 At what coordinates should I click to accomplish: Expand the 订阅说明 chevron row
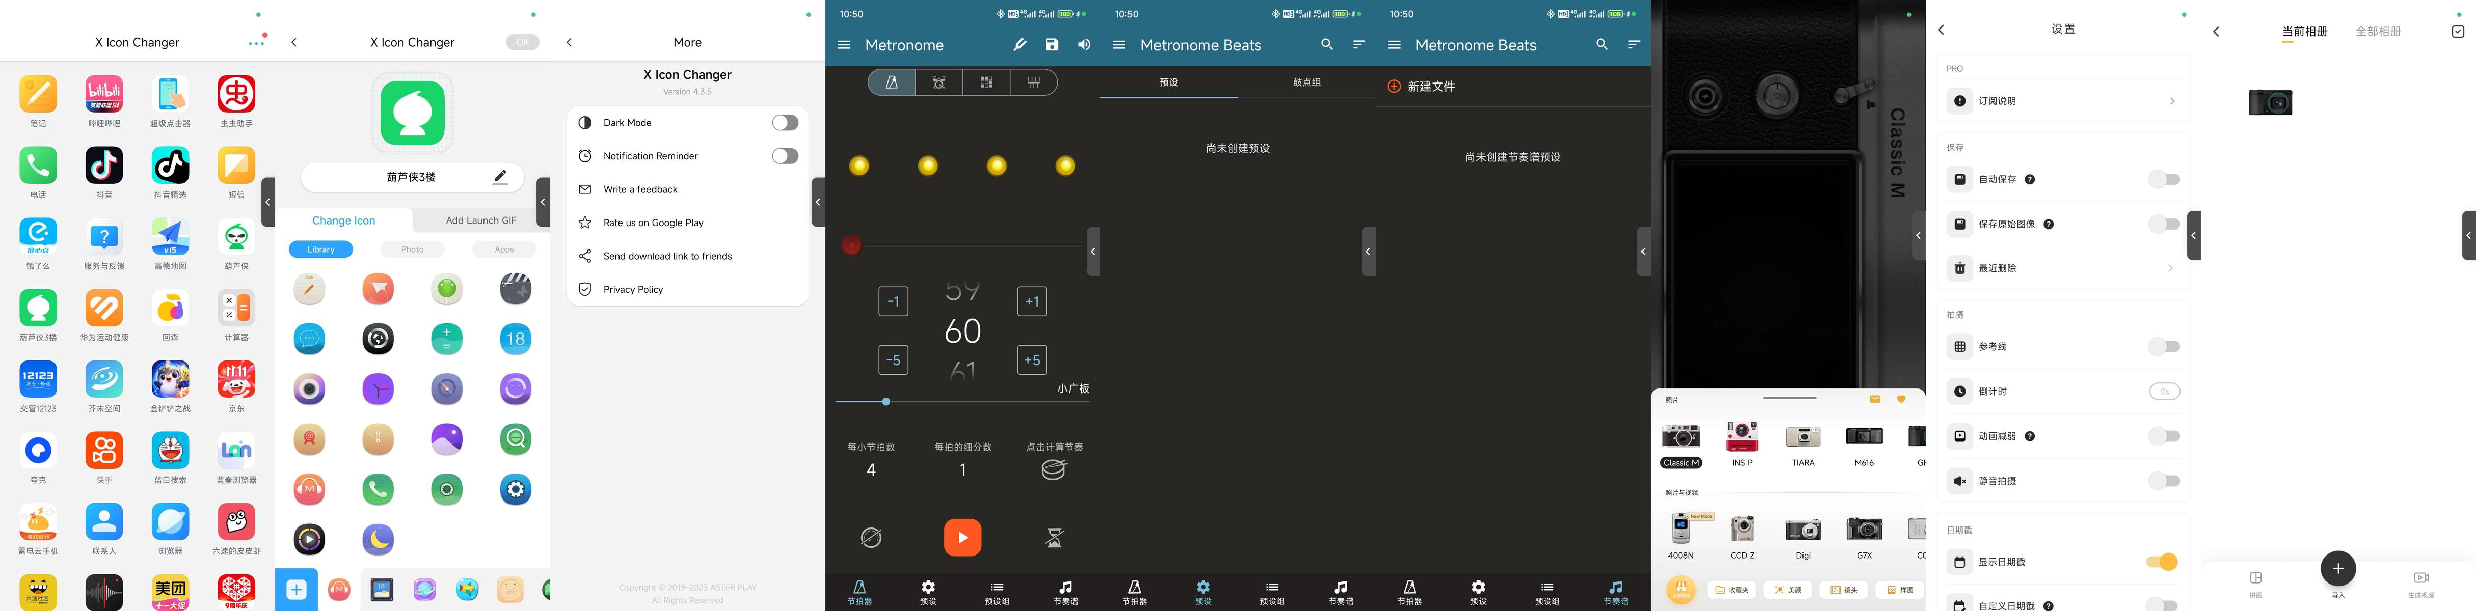pos(2171,101)
